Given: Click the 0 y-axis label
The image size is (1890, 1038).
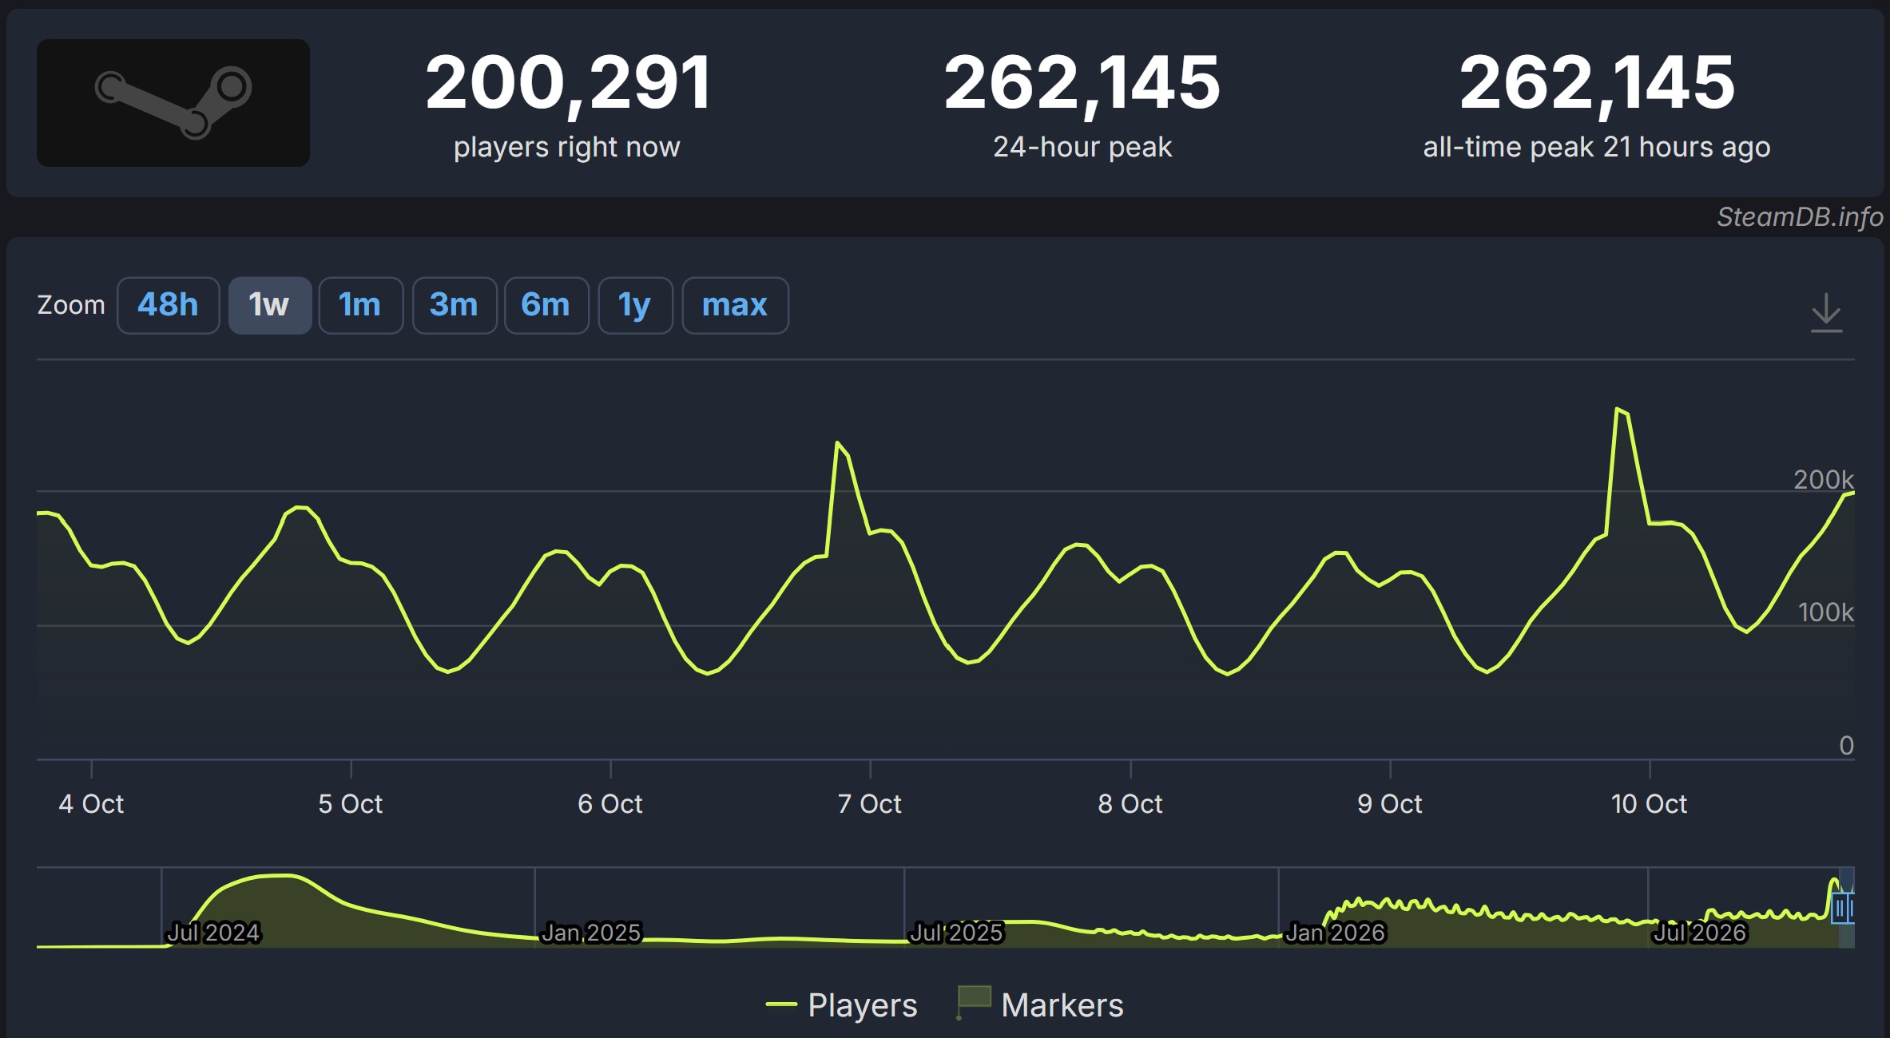Looking at the screenshot, I should pyautogui.click(x=1846, y=745).
